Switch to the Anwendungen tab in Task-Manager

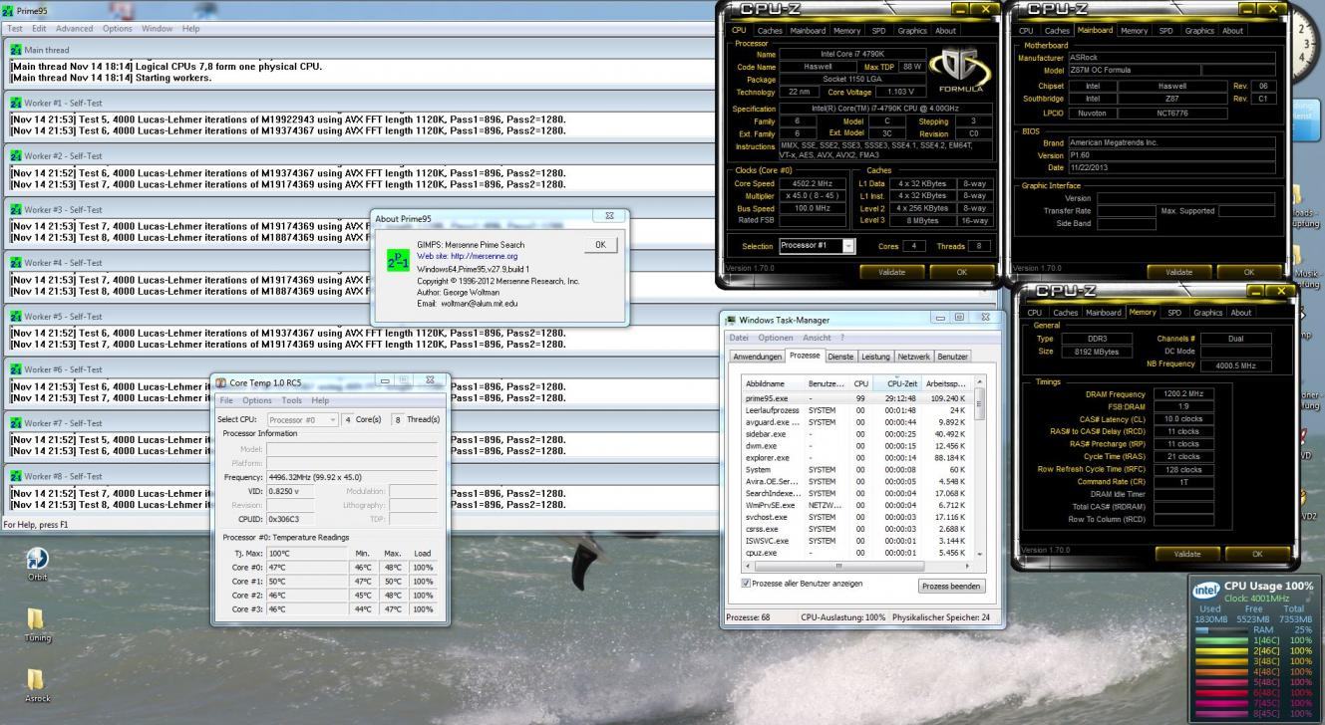click(758, 356)
